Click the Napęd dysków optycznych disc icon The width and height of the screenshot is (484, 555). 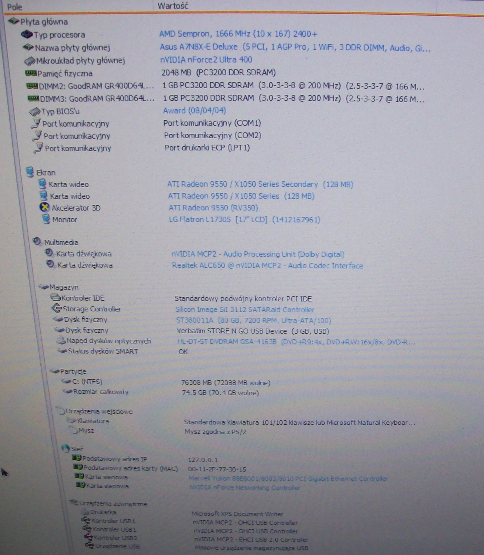61,340
